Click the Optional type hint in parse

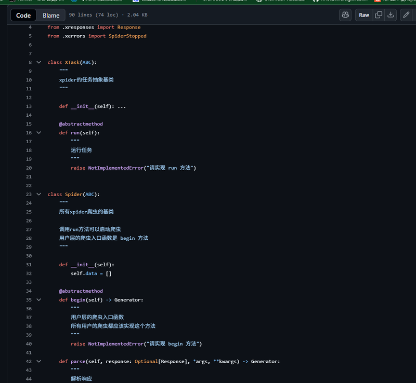coord(146,361)
